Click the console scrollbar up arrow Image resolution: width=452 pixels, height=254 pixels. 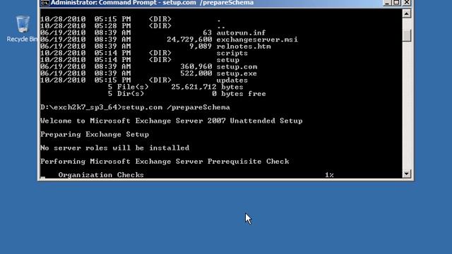click(x=407, y=13)
